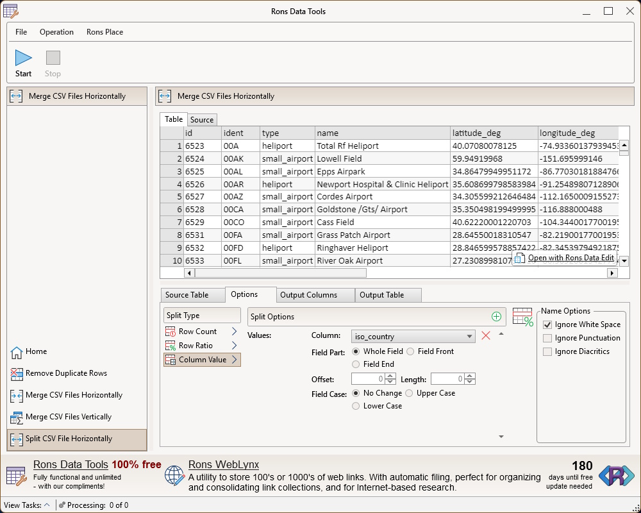Enable Ignore Punctuation checkbox
The width and height of the screenshot is (641, 513).
point(547,339)
